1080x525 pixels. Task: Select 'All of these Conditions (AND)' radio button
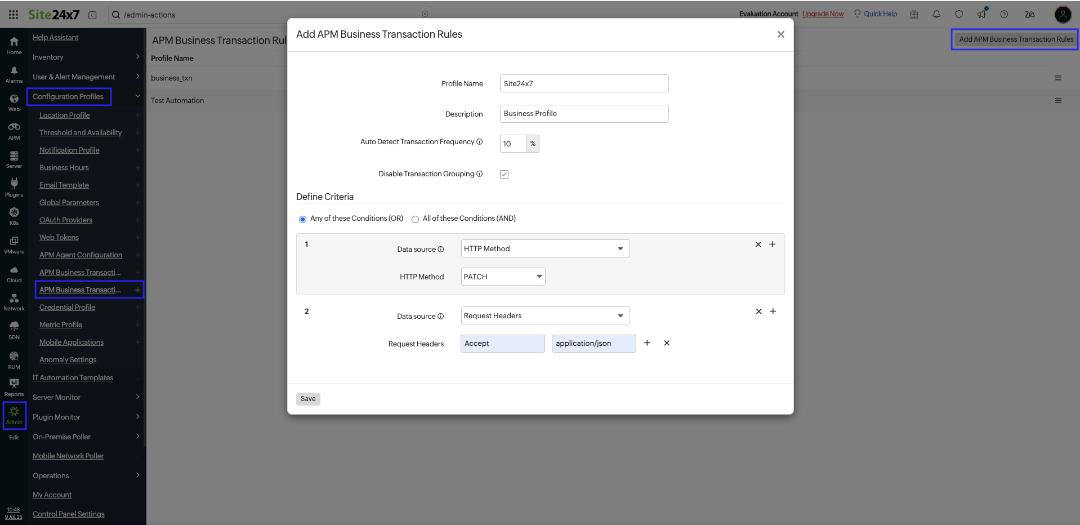[415, 219]
